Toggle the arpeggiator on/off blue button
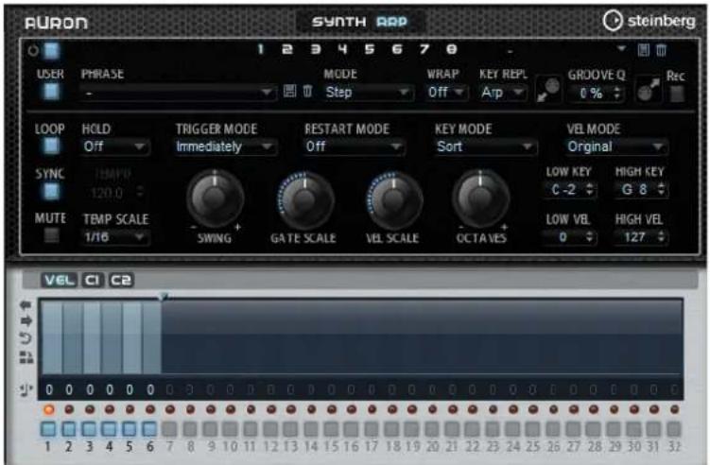The image size is (710, 465). coord(51,51)
